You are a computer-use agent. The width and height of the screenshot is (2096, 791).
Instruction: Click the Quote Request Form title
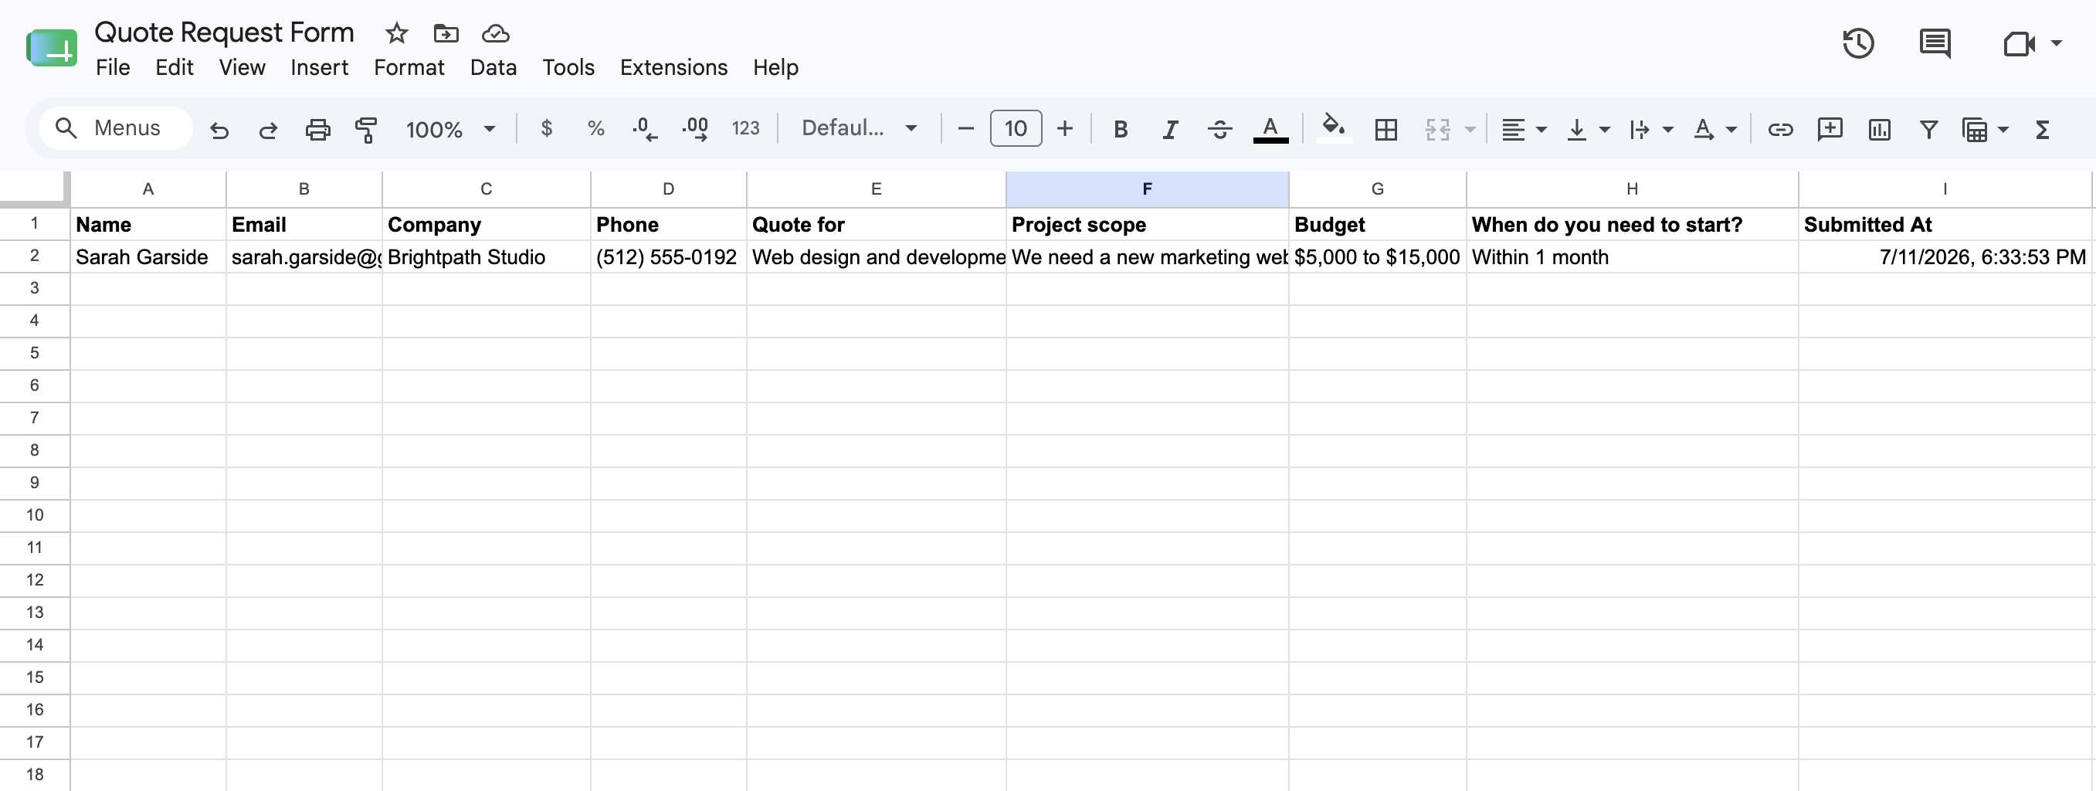click(x=224, y=32)
